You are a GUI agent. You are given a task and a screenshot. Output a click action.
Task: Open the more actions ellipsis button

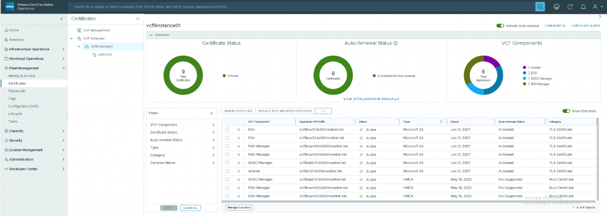[323, 111]
